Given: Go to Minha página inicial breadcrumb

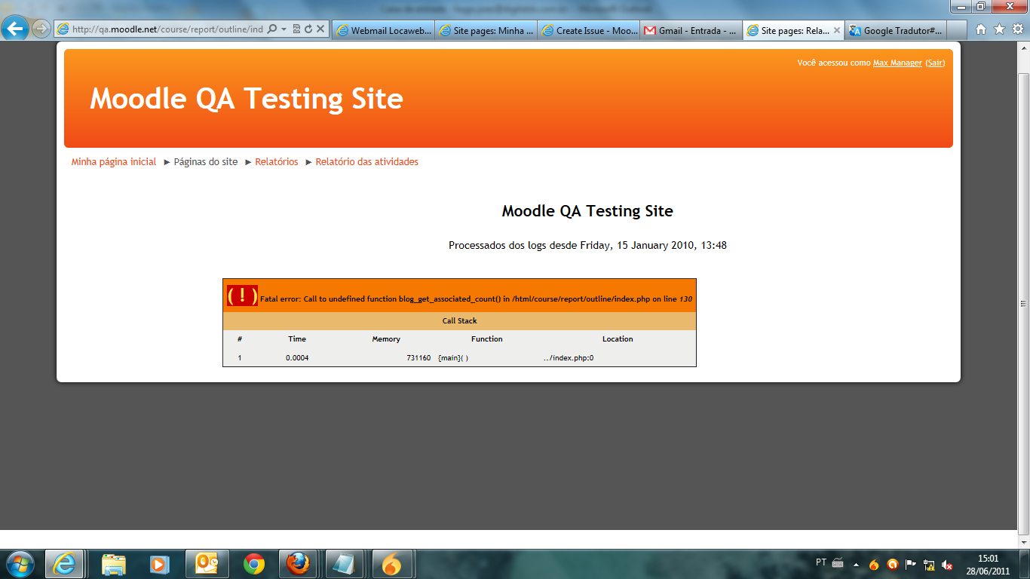Looking at the screenshot, I should [114, 161].
